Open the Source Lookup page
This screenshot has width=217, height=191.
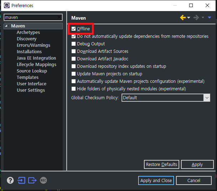point(32,71)
